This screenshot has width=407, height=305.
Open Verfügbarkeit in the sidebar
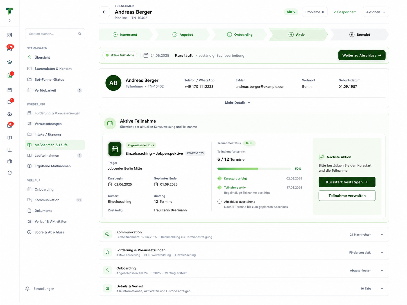[x=55, y=90]
